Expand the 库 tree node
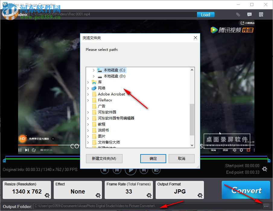Image resolution: width=273 pixels, height=211 pixels. (x=88, y=82)
